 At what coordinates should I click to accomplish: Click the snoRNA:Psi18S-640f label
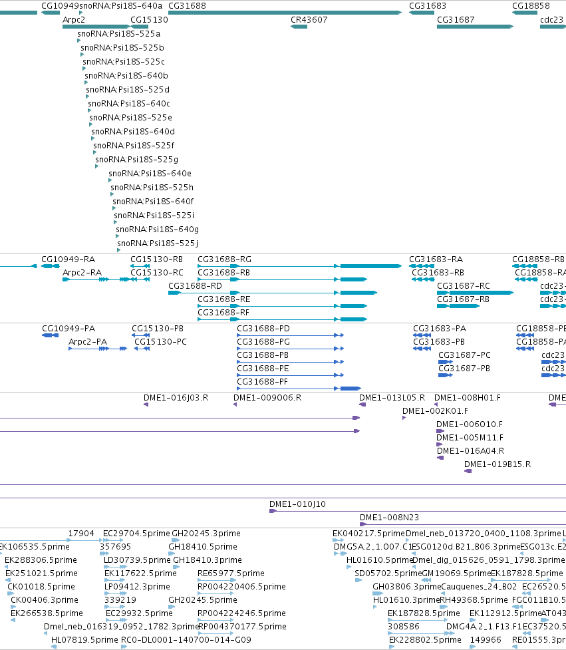coord(154,202)
